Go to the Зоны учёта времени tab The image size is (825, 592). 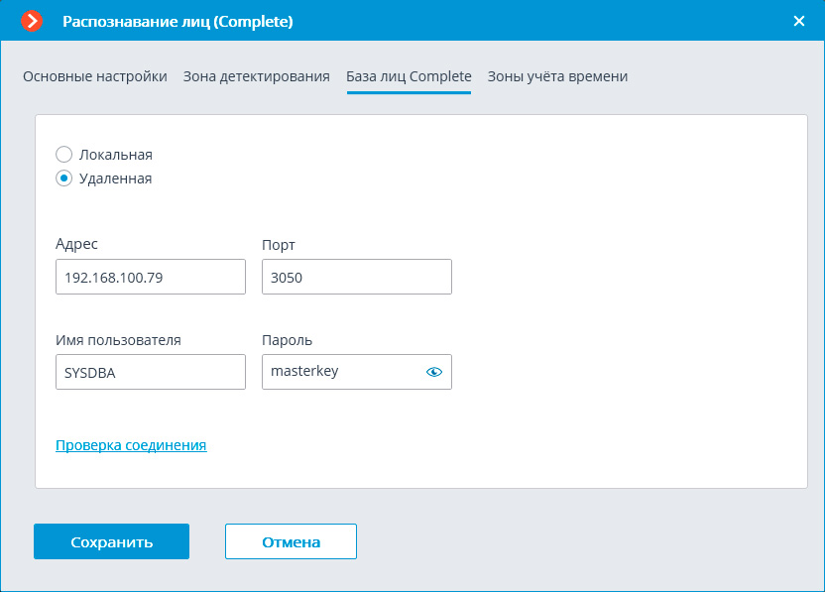(x=557, y=76)
